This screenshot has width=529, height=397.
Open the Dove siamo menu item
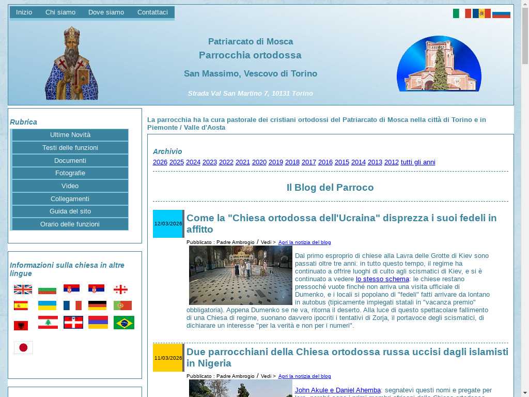tap(106, 12)
